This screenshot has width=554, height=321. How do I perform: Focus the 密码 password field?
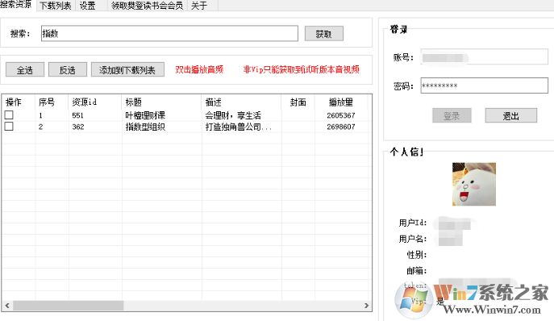click(485, 85)
